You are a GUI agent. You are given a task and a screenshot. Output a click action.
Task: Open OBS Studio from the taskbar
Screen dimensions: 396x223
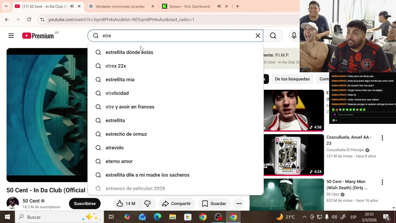(218, 217)
